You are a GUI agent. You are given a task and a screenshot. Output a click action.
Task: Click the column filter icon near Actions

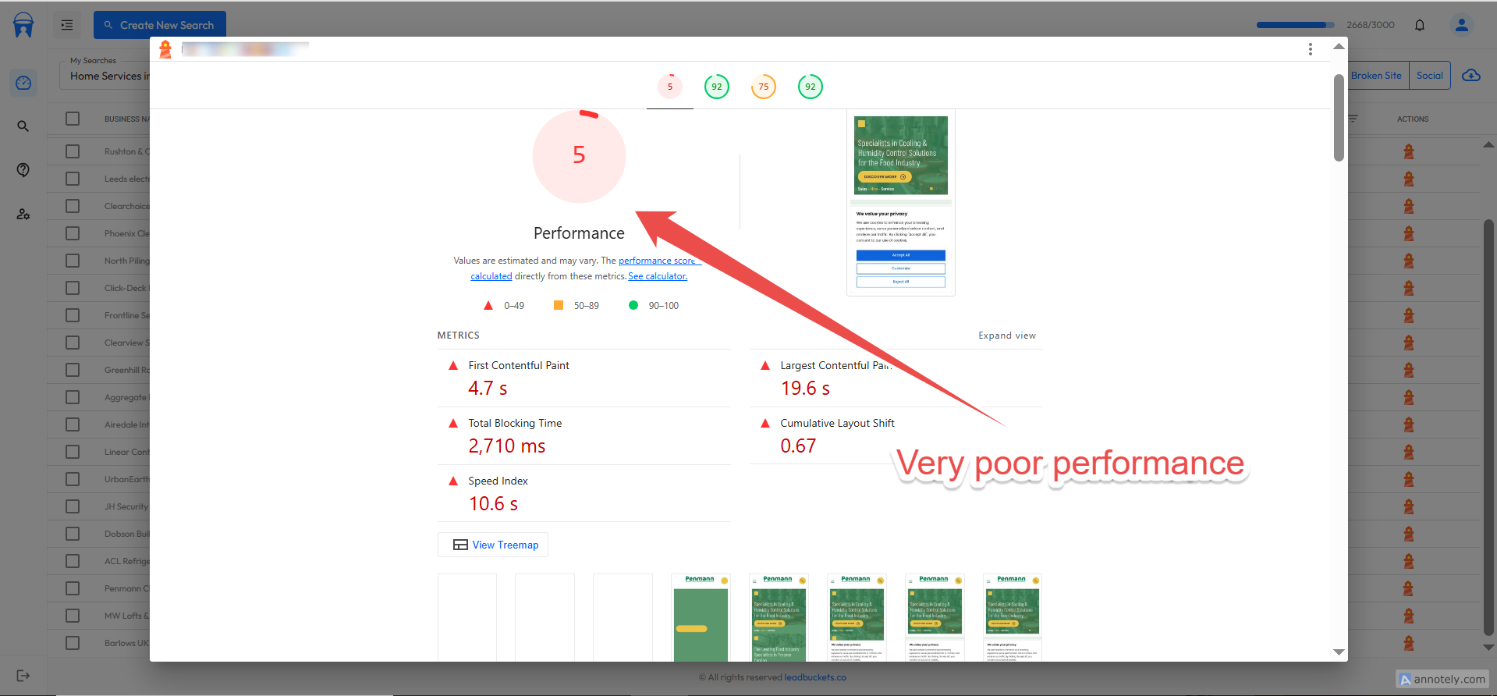1353,119
